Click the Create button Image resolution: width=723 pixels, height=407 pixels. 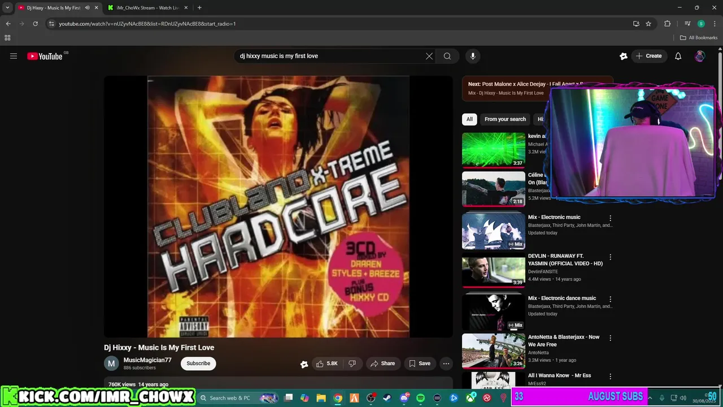click(648, 56)
